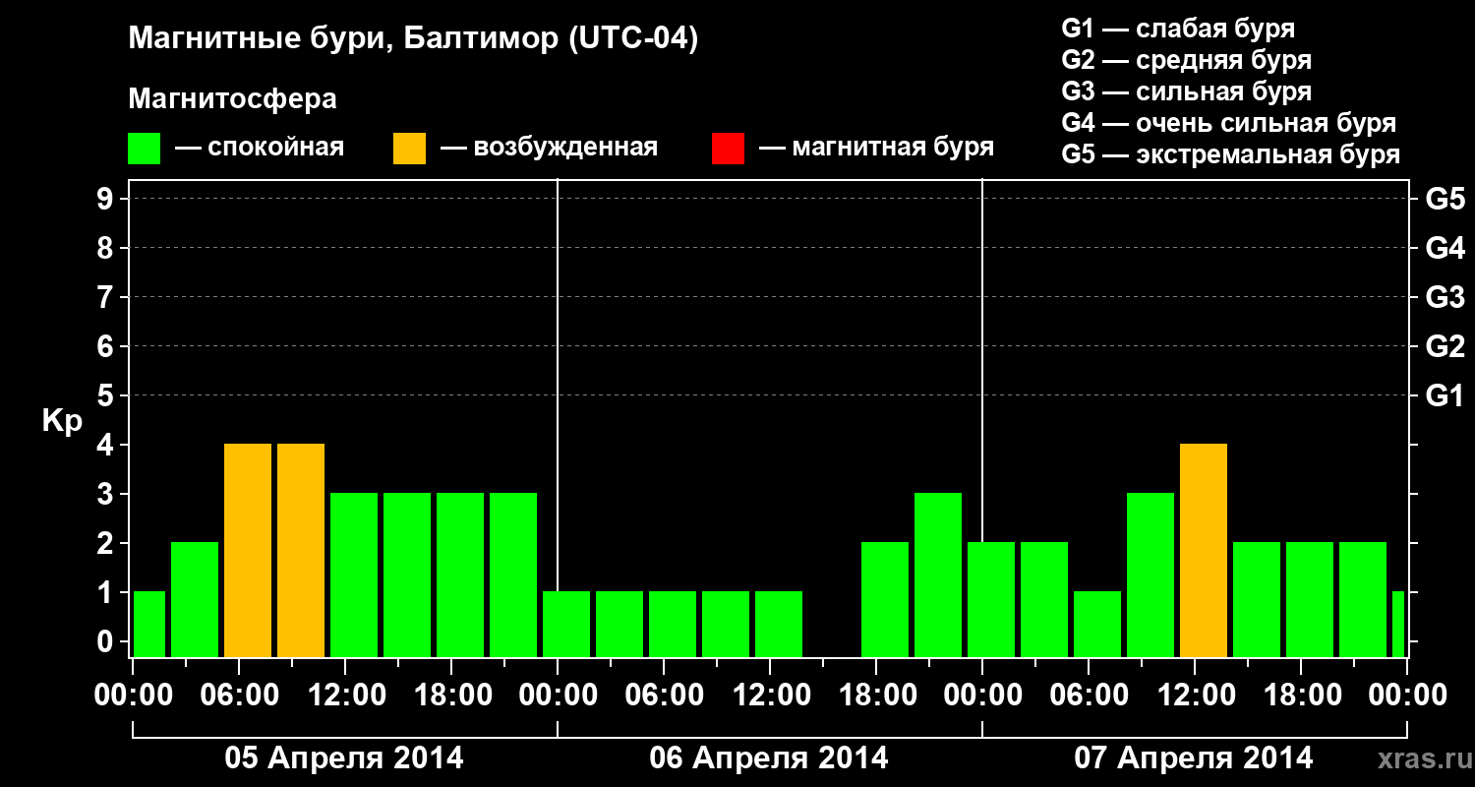Click the G5 storm level label on axis
Screen dimensions: 1475x787
1445,199
